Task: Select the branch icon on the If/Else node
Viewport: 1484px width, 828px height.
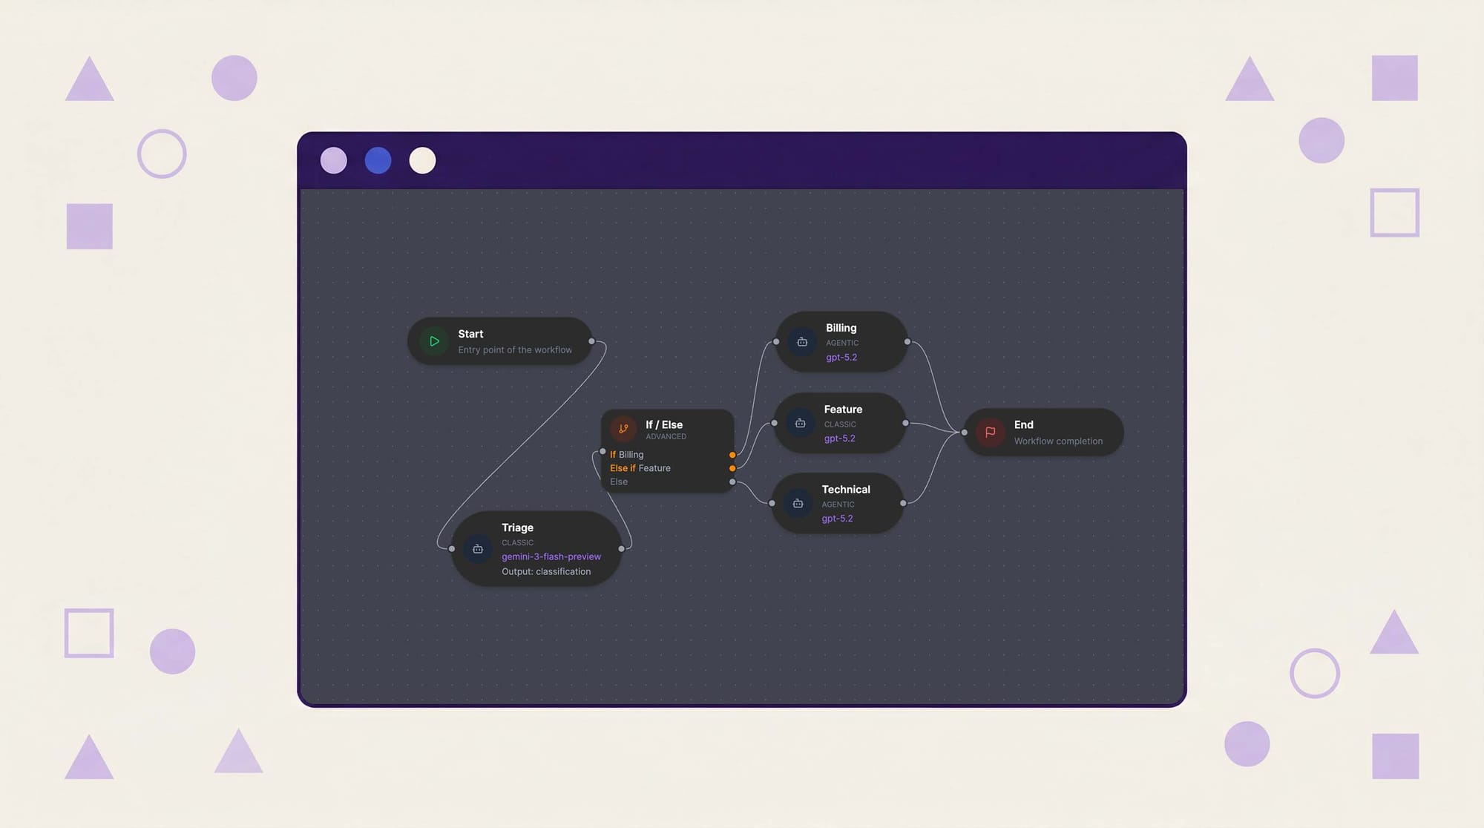Action: 623,429
